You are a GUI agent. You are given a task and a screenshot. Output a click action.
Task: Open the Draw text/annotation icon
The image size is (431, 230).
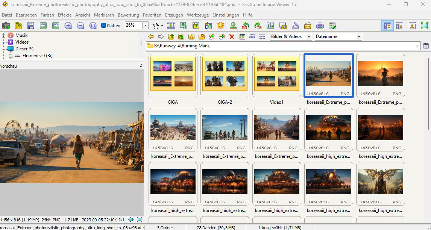pos(208,26)
